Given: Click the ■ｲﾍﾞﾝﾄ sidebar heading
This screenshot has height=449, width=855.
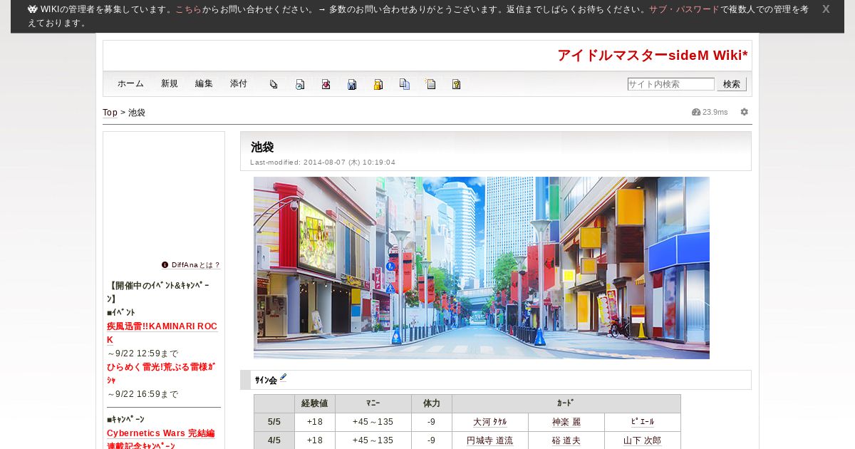Looking at the screenshot, I should (x=120, y=312).
